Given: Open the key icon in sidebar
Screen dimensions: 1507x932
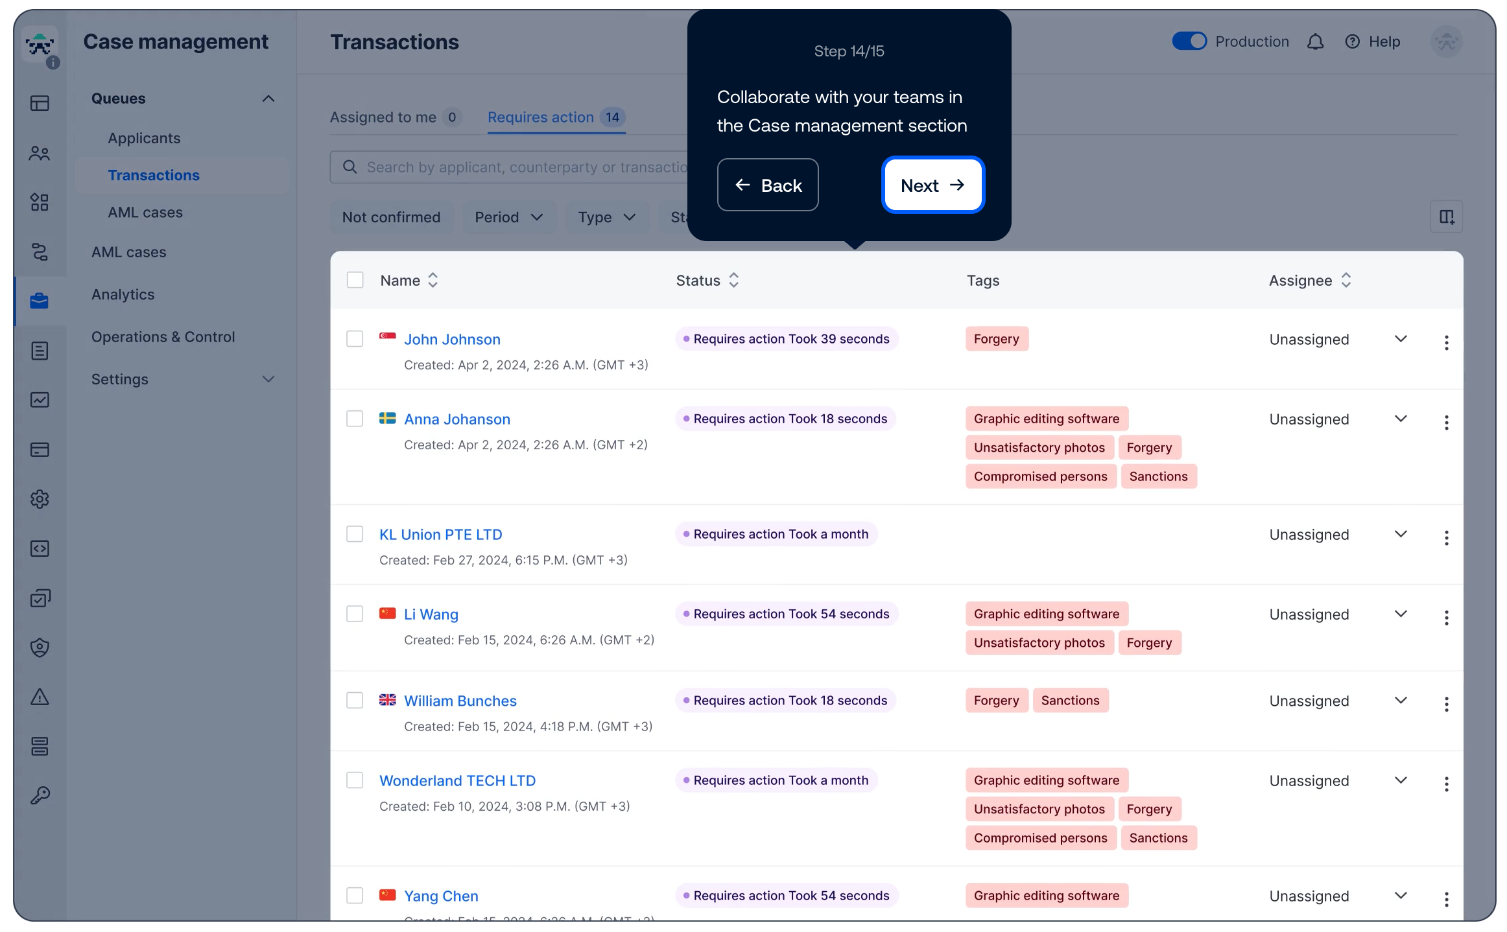Looking at the screenshot, I should pyautogui.click(x=40, y=795).
